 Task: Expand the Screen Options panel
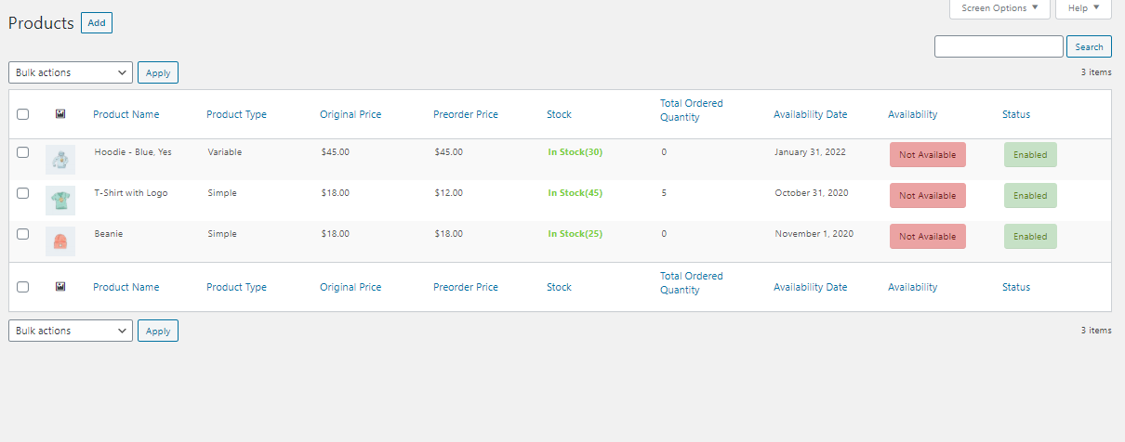999,8
